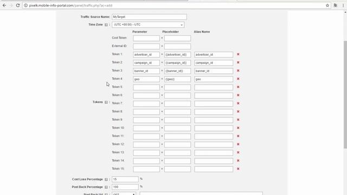Remove Token 4 with red X
The height and width of the screenshot is (195, 347).
(238, 79)
